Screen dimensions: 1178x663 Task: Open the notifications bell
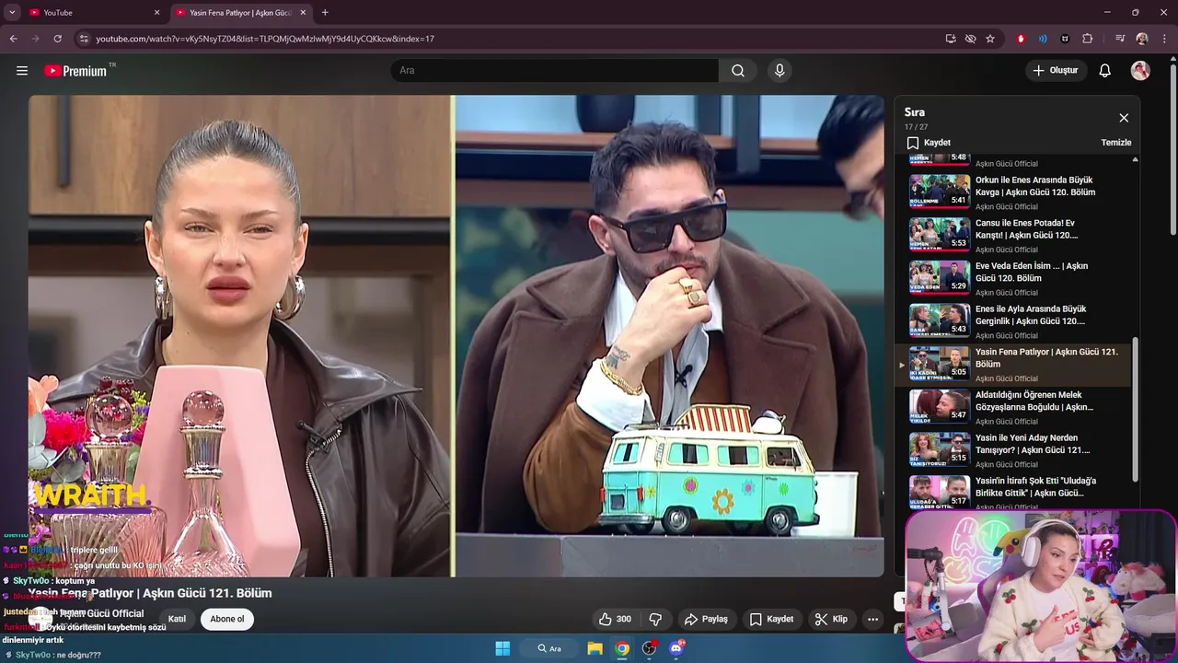pyautogui.click(x=1105, y=71)
